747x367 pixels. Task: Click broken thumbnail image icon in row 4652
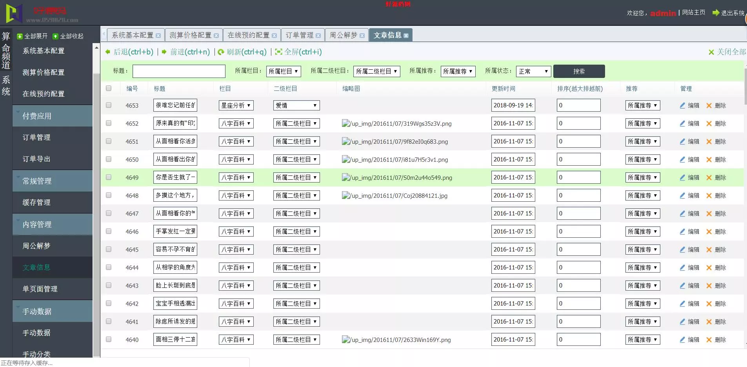[x=345, y=123]
